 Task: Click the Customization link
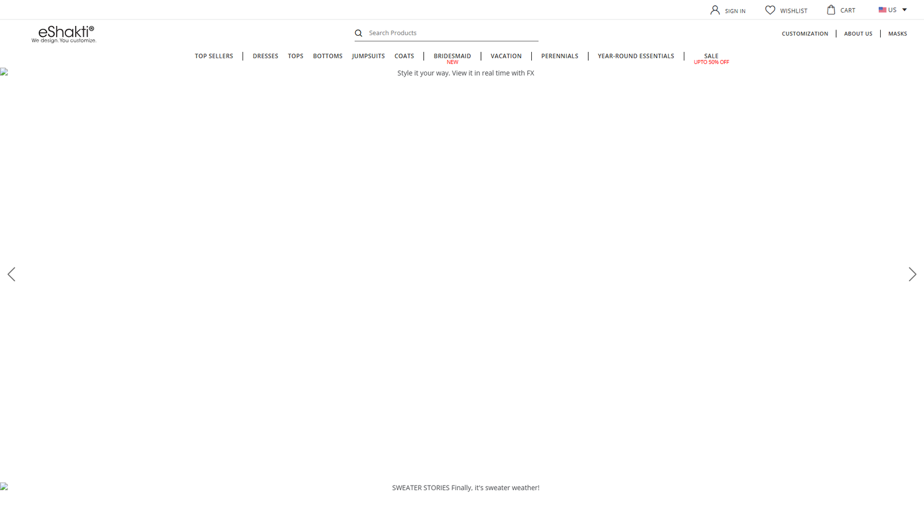804,33
